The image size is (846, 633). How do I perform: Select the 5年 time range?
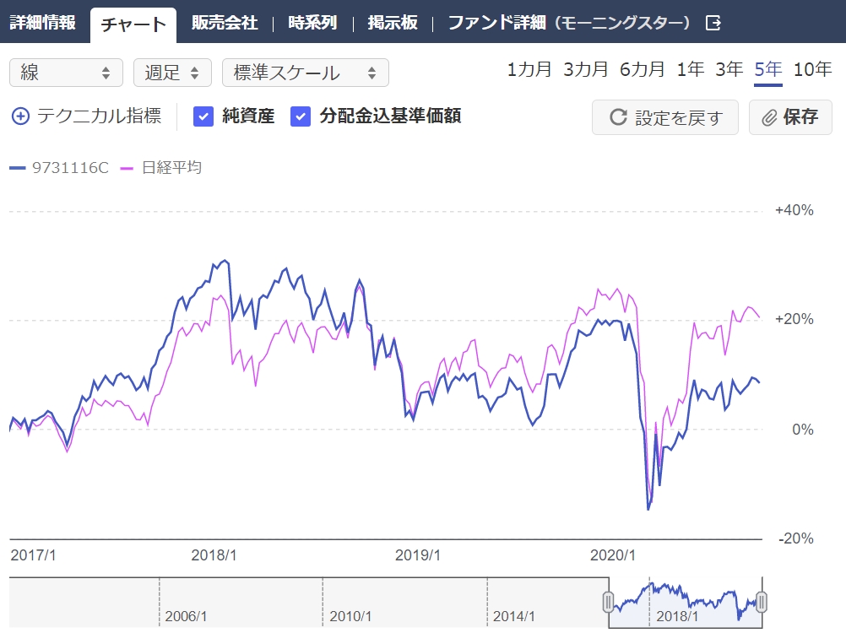pyautogui.click(x=768, y=69)
